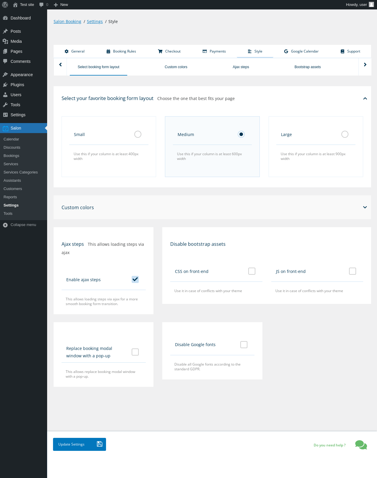This screenshot has width=377, height=478.
Task: Select the Medium layout radio button
Action: tap(241, 134)
